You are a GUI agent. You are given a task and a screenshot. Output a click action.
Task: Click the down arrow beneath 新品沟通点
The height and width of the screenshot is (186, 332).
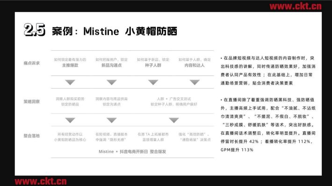pos(112,82)
